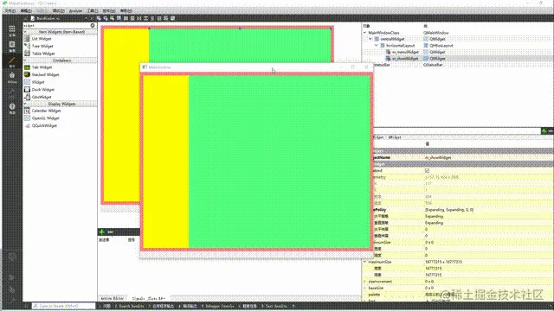Click the green plus in the property editor
This screenshot has height=311, width=554.
click(544, 131)
